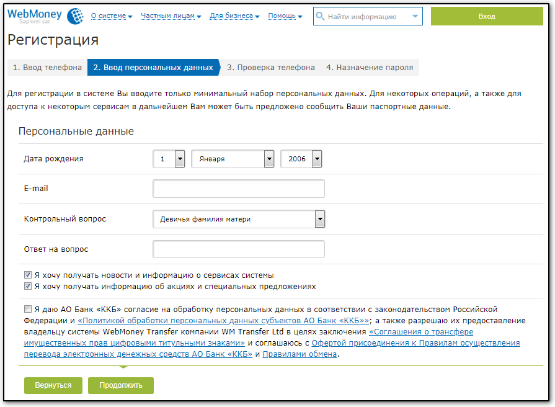The image size is (555, 407).
Task: Expand the search field dropdown arrow
Action: [415, 16]
